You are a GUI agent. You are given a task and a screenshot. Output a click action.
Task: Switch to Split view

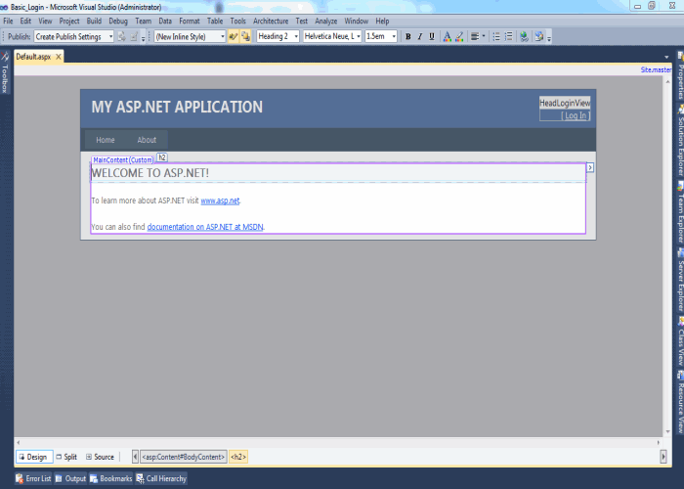pyautogui.click(x=66, y=457)
